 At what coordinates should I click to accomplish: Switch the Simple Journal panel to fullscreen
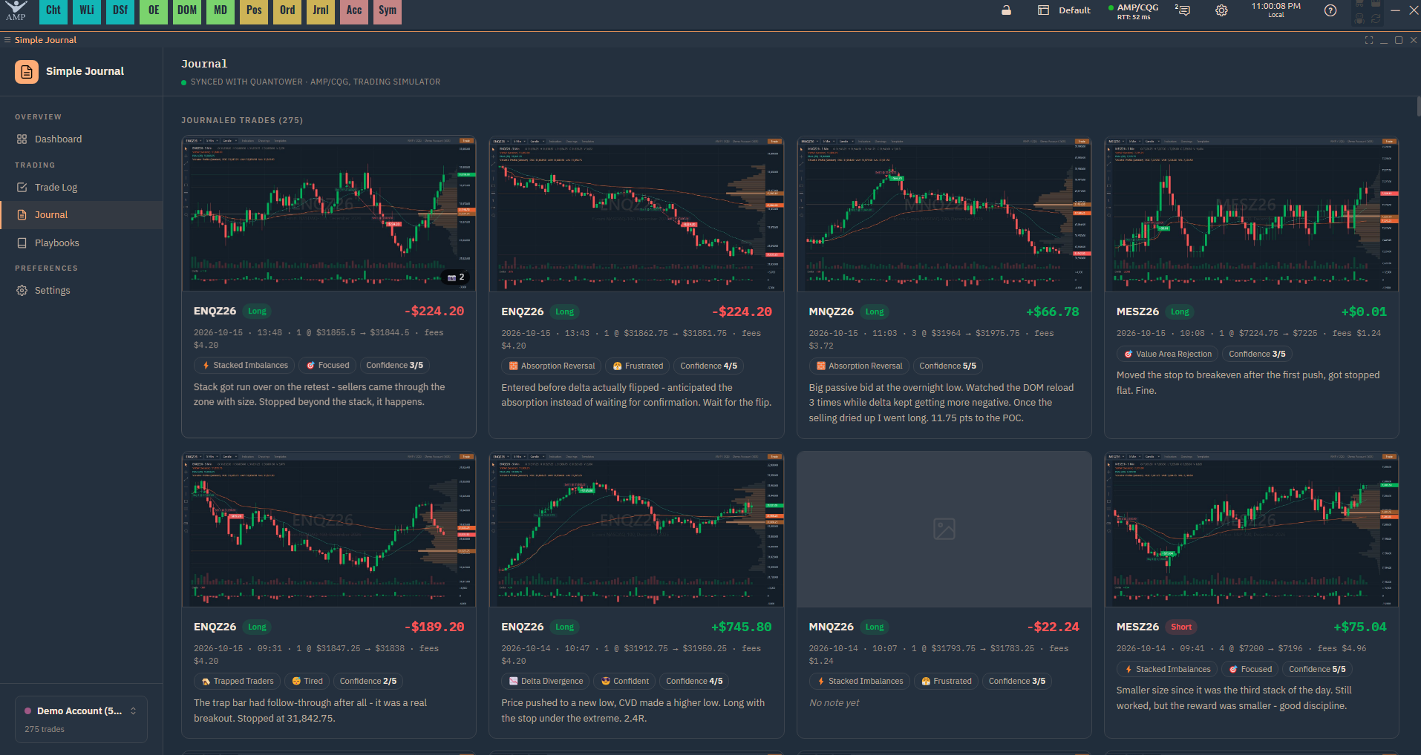pyautogui.click(x=1369, y=40)
